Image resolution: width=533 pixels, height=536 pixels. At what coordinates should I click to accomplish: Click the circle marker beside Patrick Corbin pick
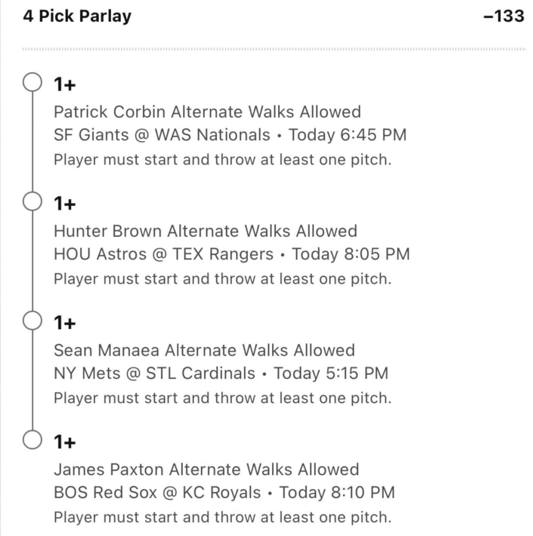[x=32, y=82]
